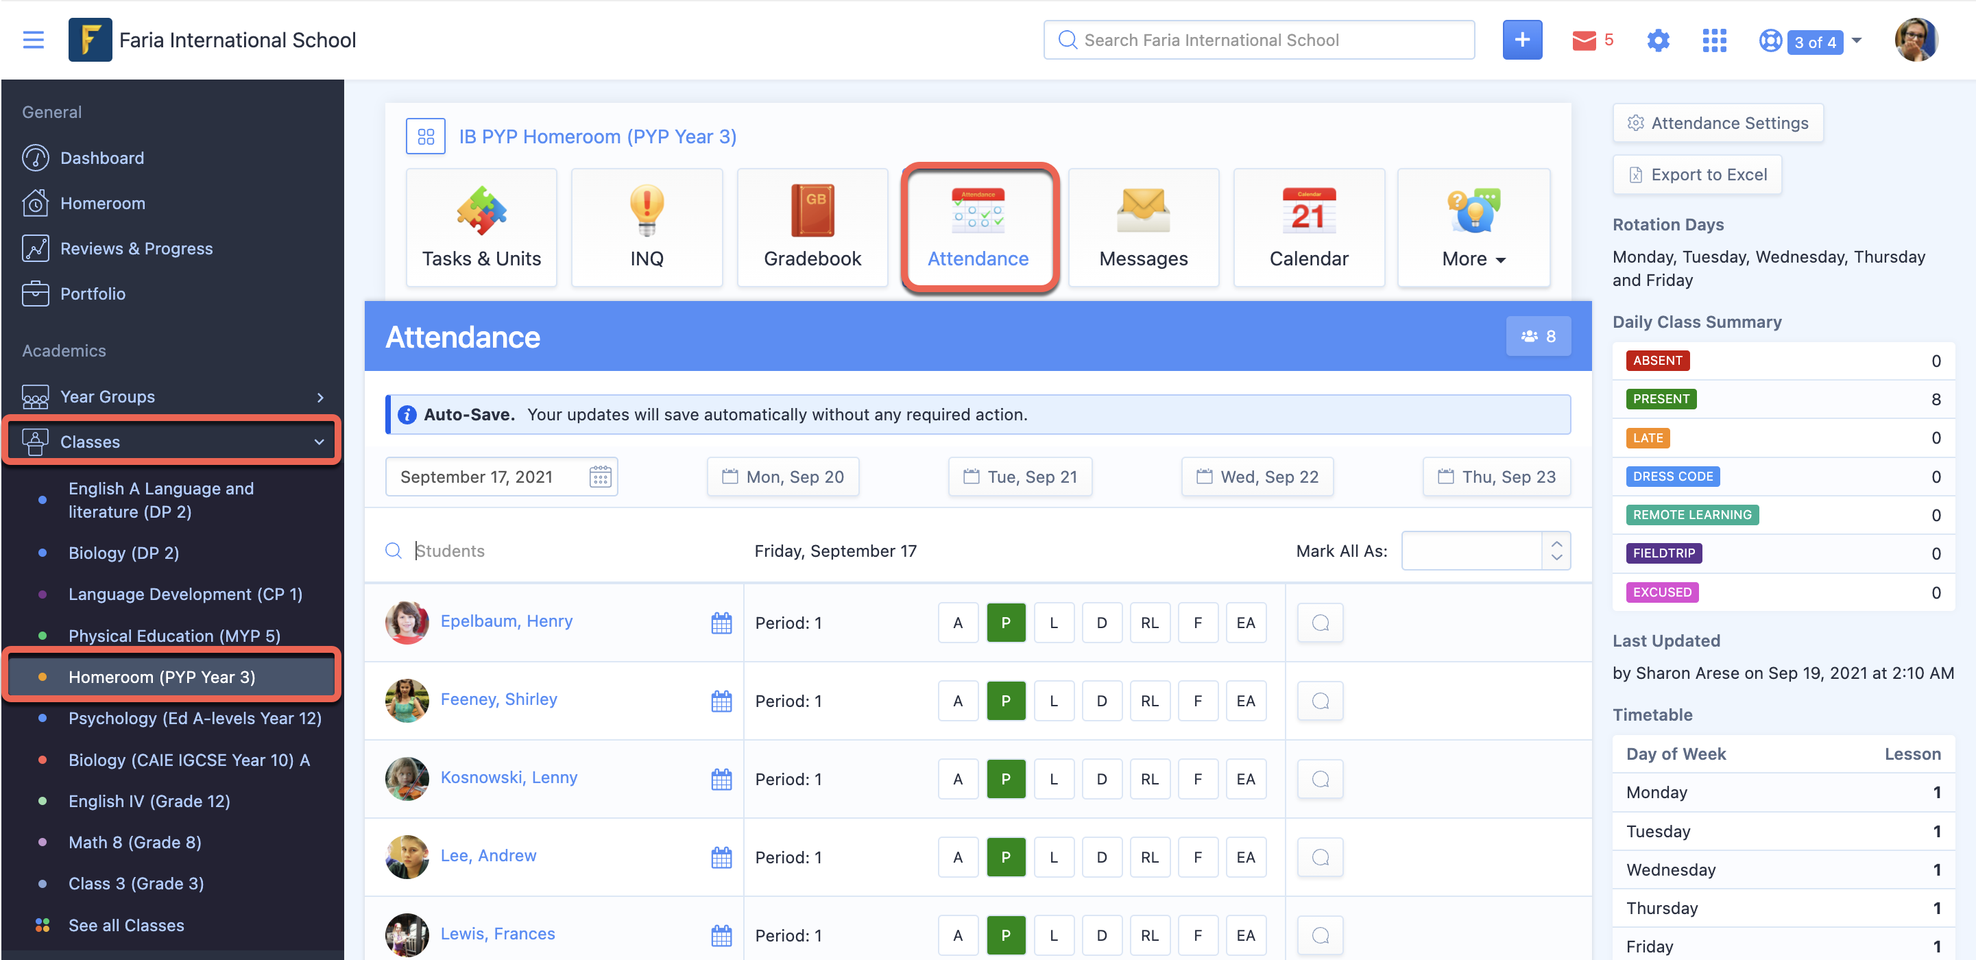Click the blue plus add button

coord(1521,40)
